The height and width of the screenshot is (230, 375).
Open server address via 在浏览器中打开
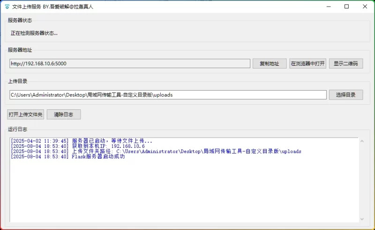(x=307, y=64)
